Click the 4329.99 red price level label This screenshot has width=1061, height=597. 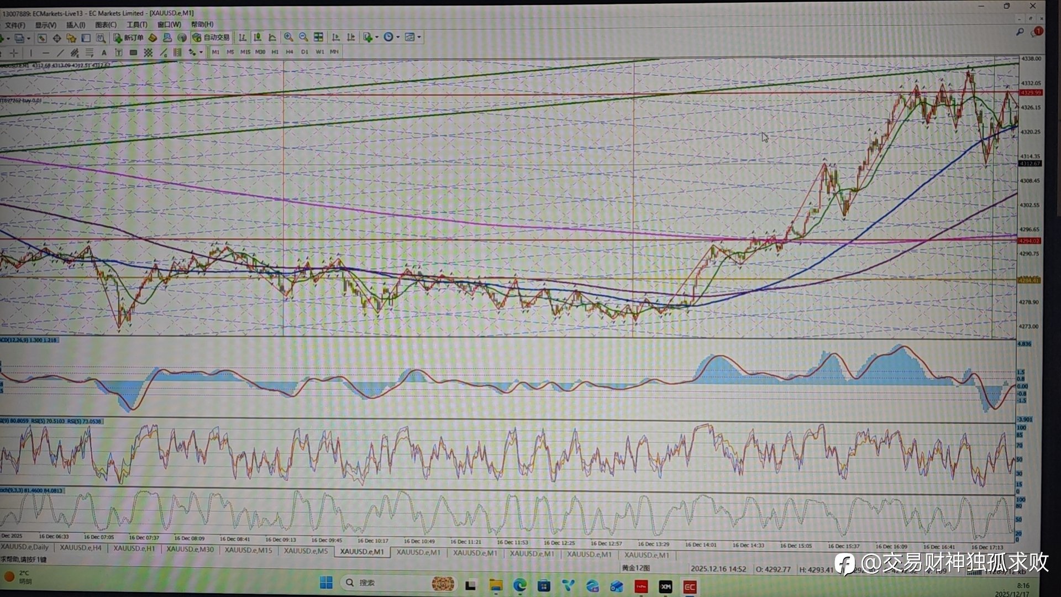[1031, 93]
